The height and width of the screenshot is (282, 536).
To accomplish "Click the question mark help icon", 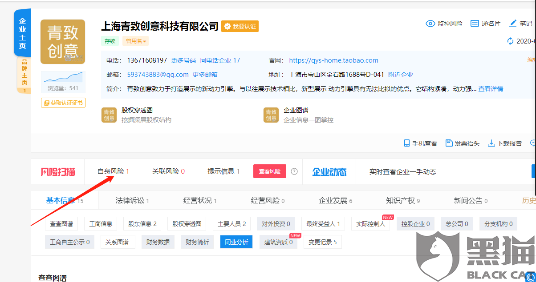I will point(294,171).
